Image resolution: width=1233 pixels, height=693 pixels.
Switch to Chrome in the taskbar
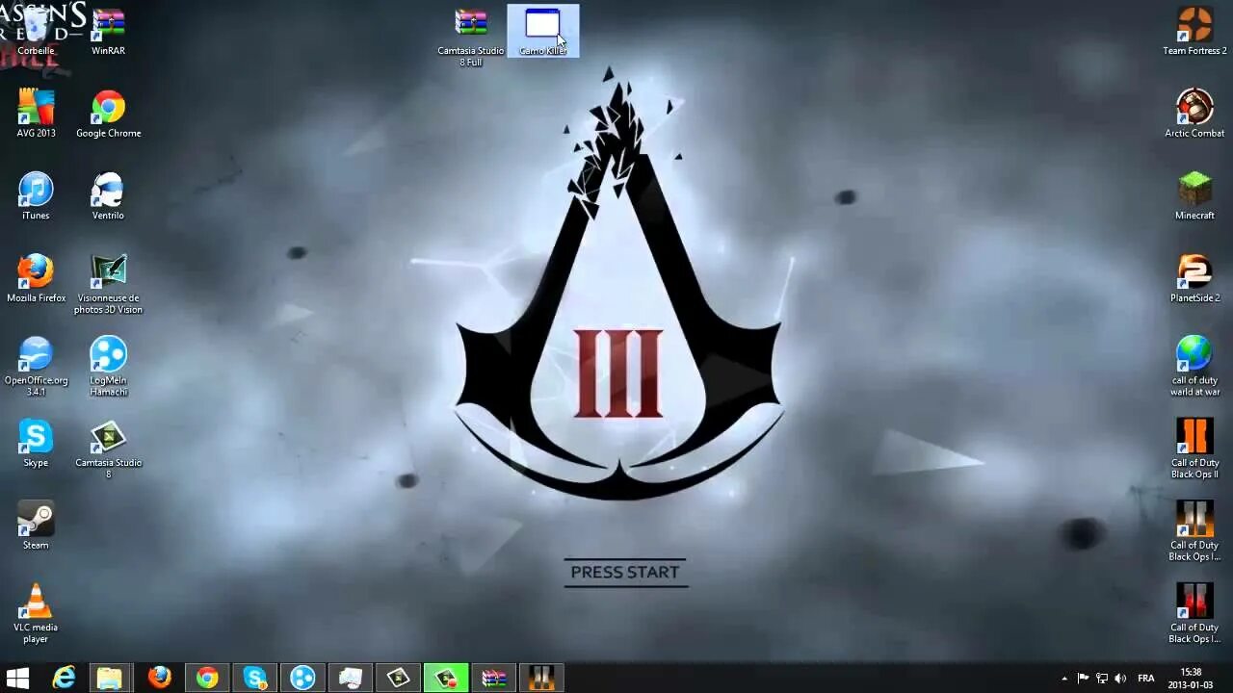pyautogui.click(x=207, y=678)
